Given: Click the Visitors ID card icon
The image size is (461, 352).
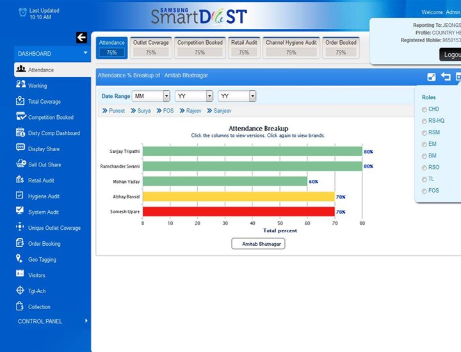Looking at the screenshot, I should pos(20,273).
